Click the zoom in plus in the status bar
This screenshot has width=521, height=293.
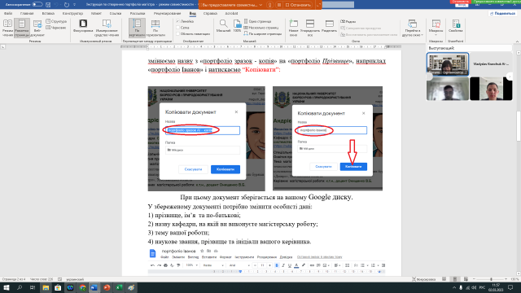506,279
